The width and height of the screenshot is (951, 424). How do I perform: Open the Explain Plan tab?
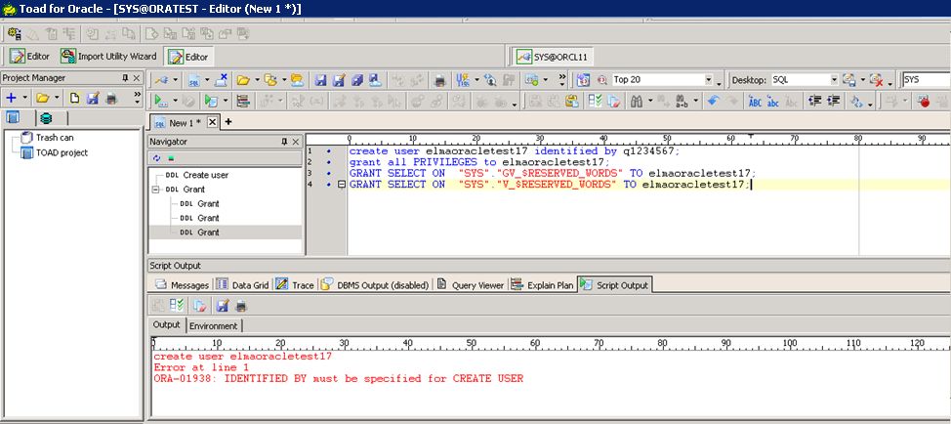(543, 285)
